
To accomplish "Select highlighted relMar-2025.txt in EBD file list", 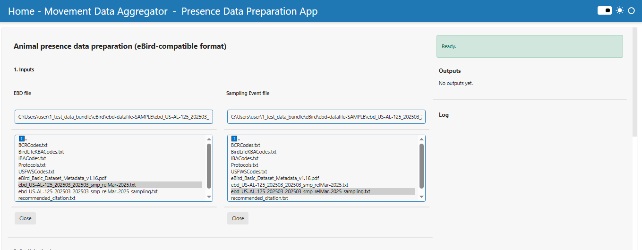I will pyautogui.click(x=110, y=185).
